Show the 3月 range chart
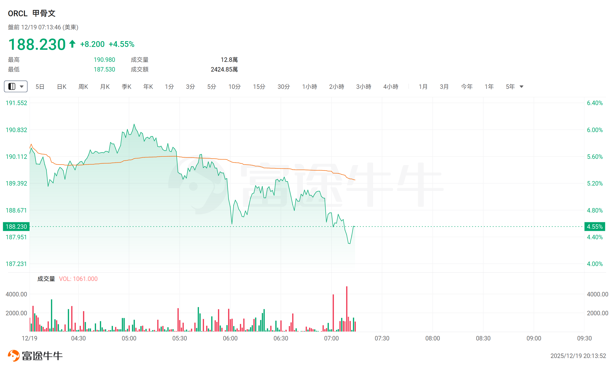The height and width of the screenshot is (369, 614). pos(444,87)
